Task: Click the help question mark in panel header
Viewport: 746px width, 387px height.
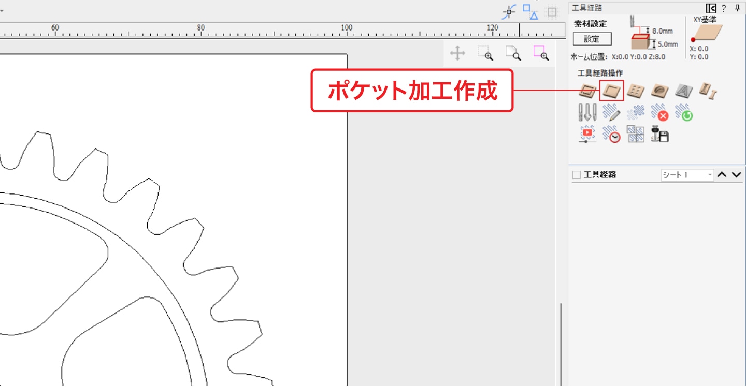Action: tap(724, 8)
